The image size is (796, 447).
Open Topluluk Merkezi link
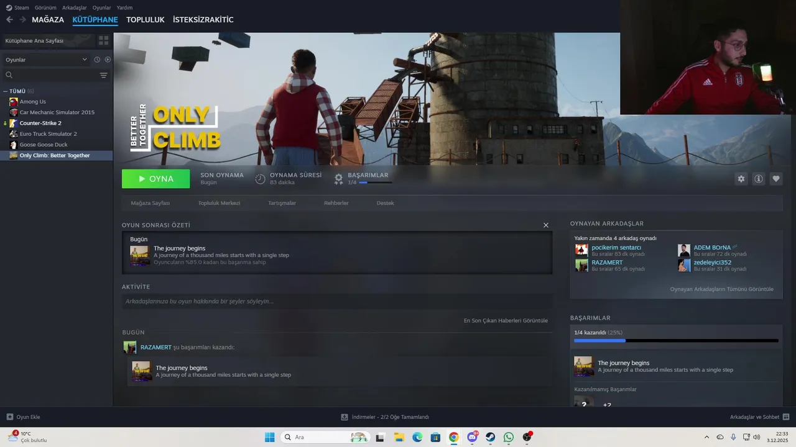pyautogui.click(x=219, y=203)
